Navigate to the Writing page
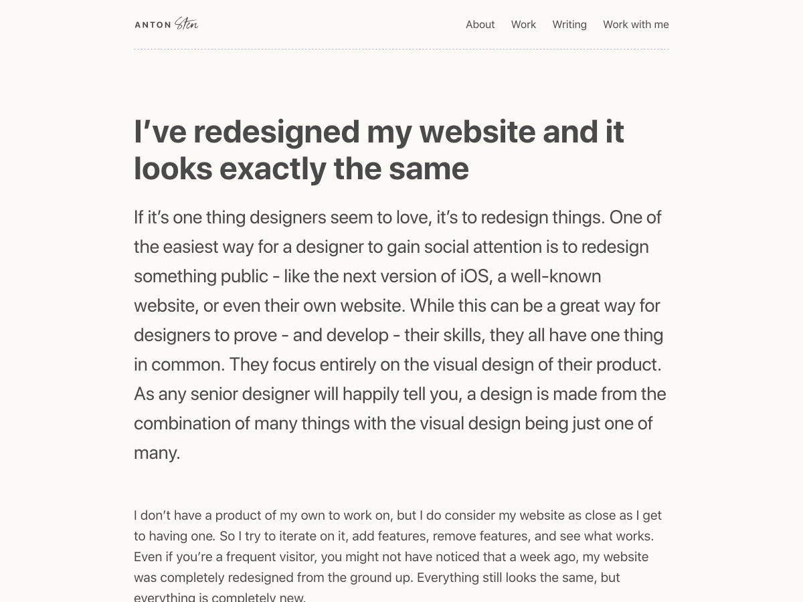The image size is (803, 602). 569,25
